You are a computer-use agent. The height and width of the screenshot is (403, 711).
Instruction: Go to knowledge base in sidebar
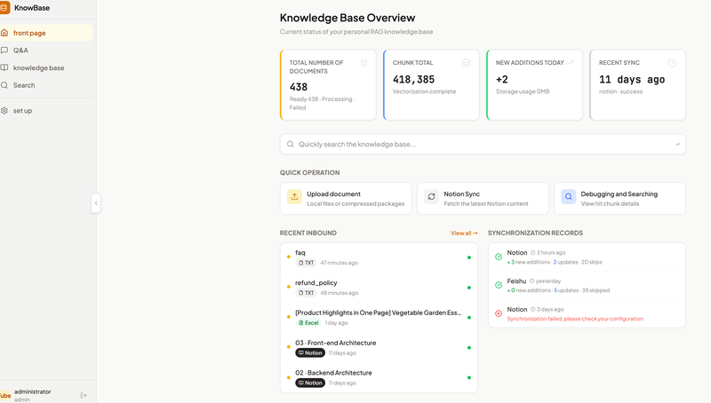(45, 68)
